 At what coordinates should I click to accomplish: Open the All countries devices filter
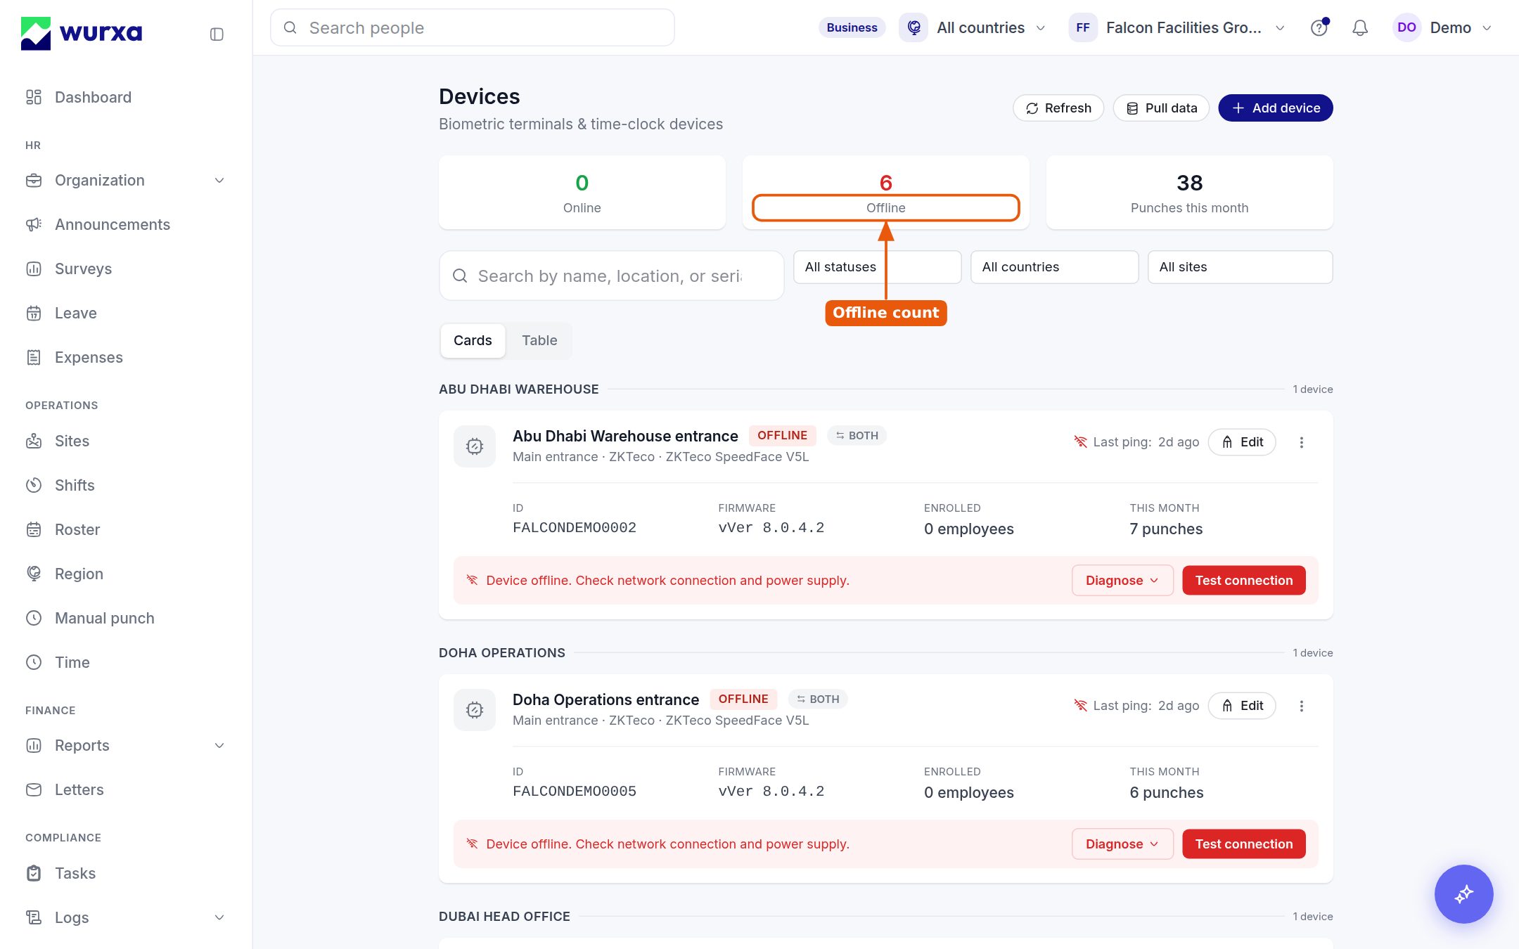1054,267
